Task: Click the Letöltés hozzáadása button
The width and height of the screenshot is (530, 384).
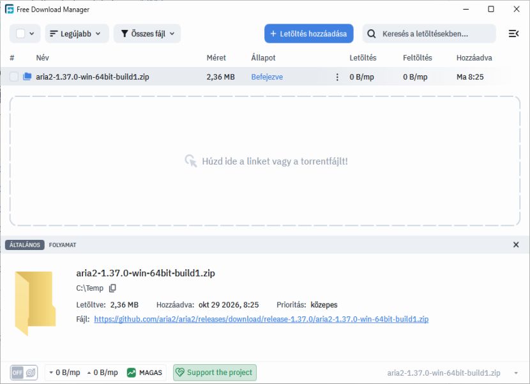Action: (x=308, y=33)
